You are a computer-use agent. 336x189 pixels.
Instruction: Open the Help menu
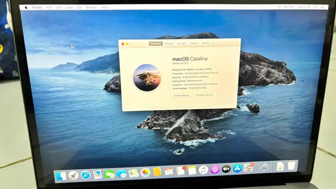click(104, 7)
